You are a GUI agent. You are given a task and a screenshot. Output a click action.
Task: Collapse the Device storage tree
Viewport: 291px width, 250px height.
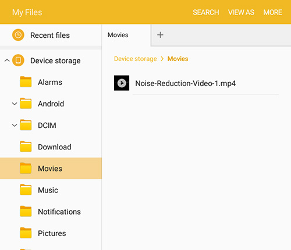7,60
